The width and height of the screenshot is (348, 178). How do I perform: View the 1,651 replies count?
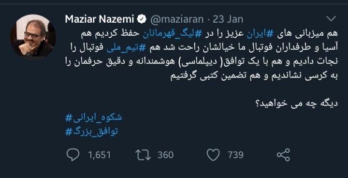coord(100,155)
